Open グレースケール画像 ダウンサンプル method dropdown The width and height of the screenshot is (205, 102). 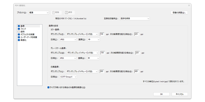point(83,53)
